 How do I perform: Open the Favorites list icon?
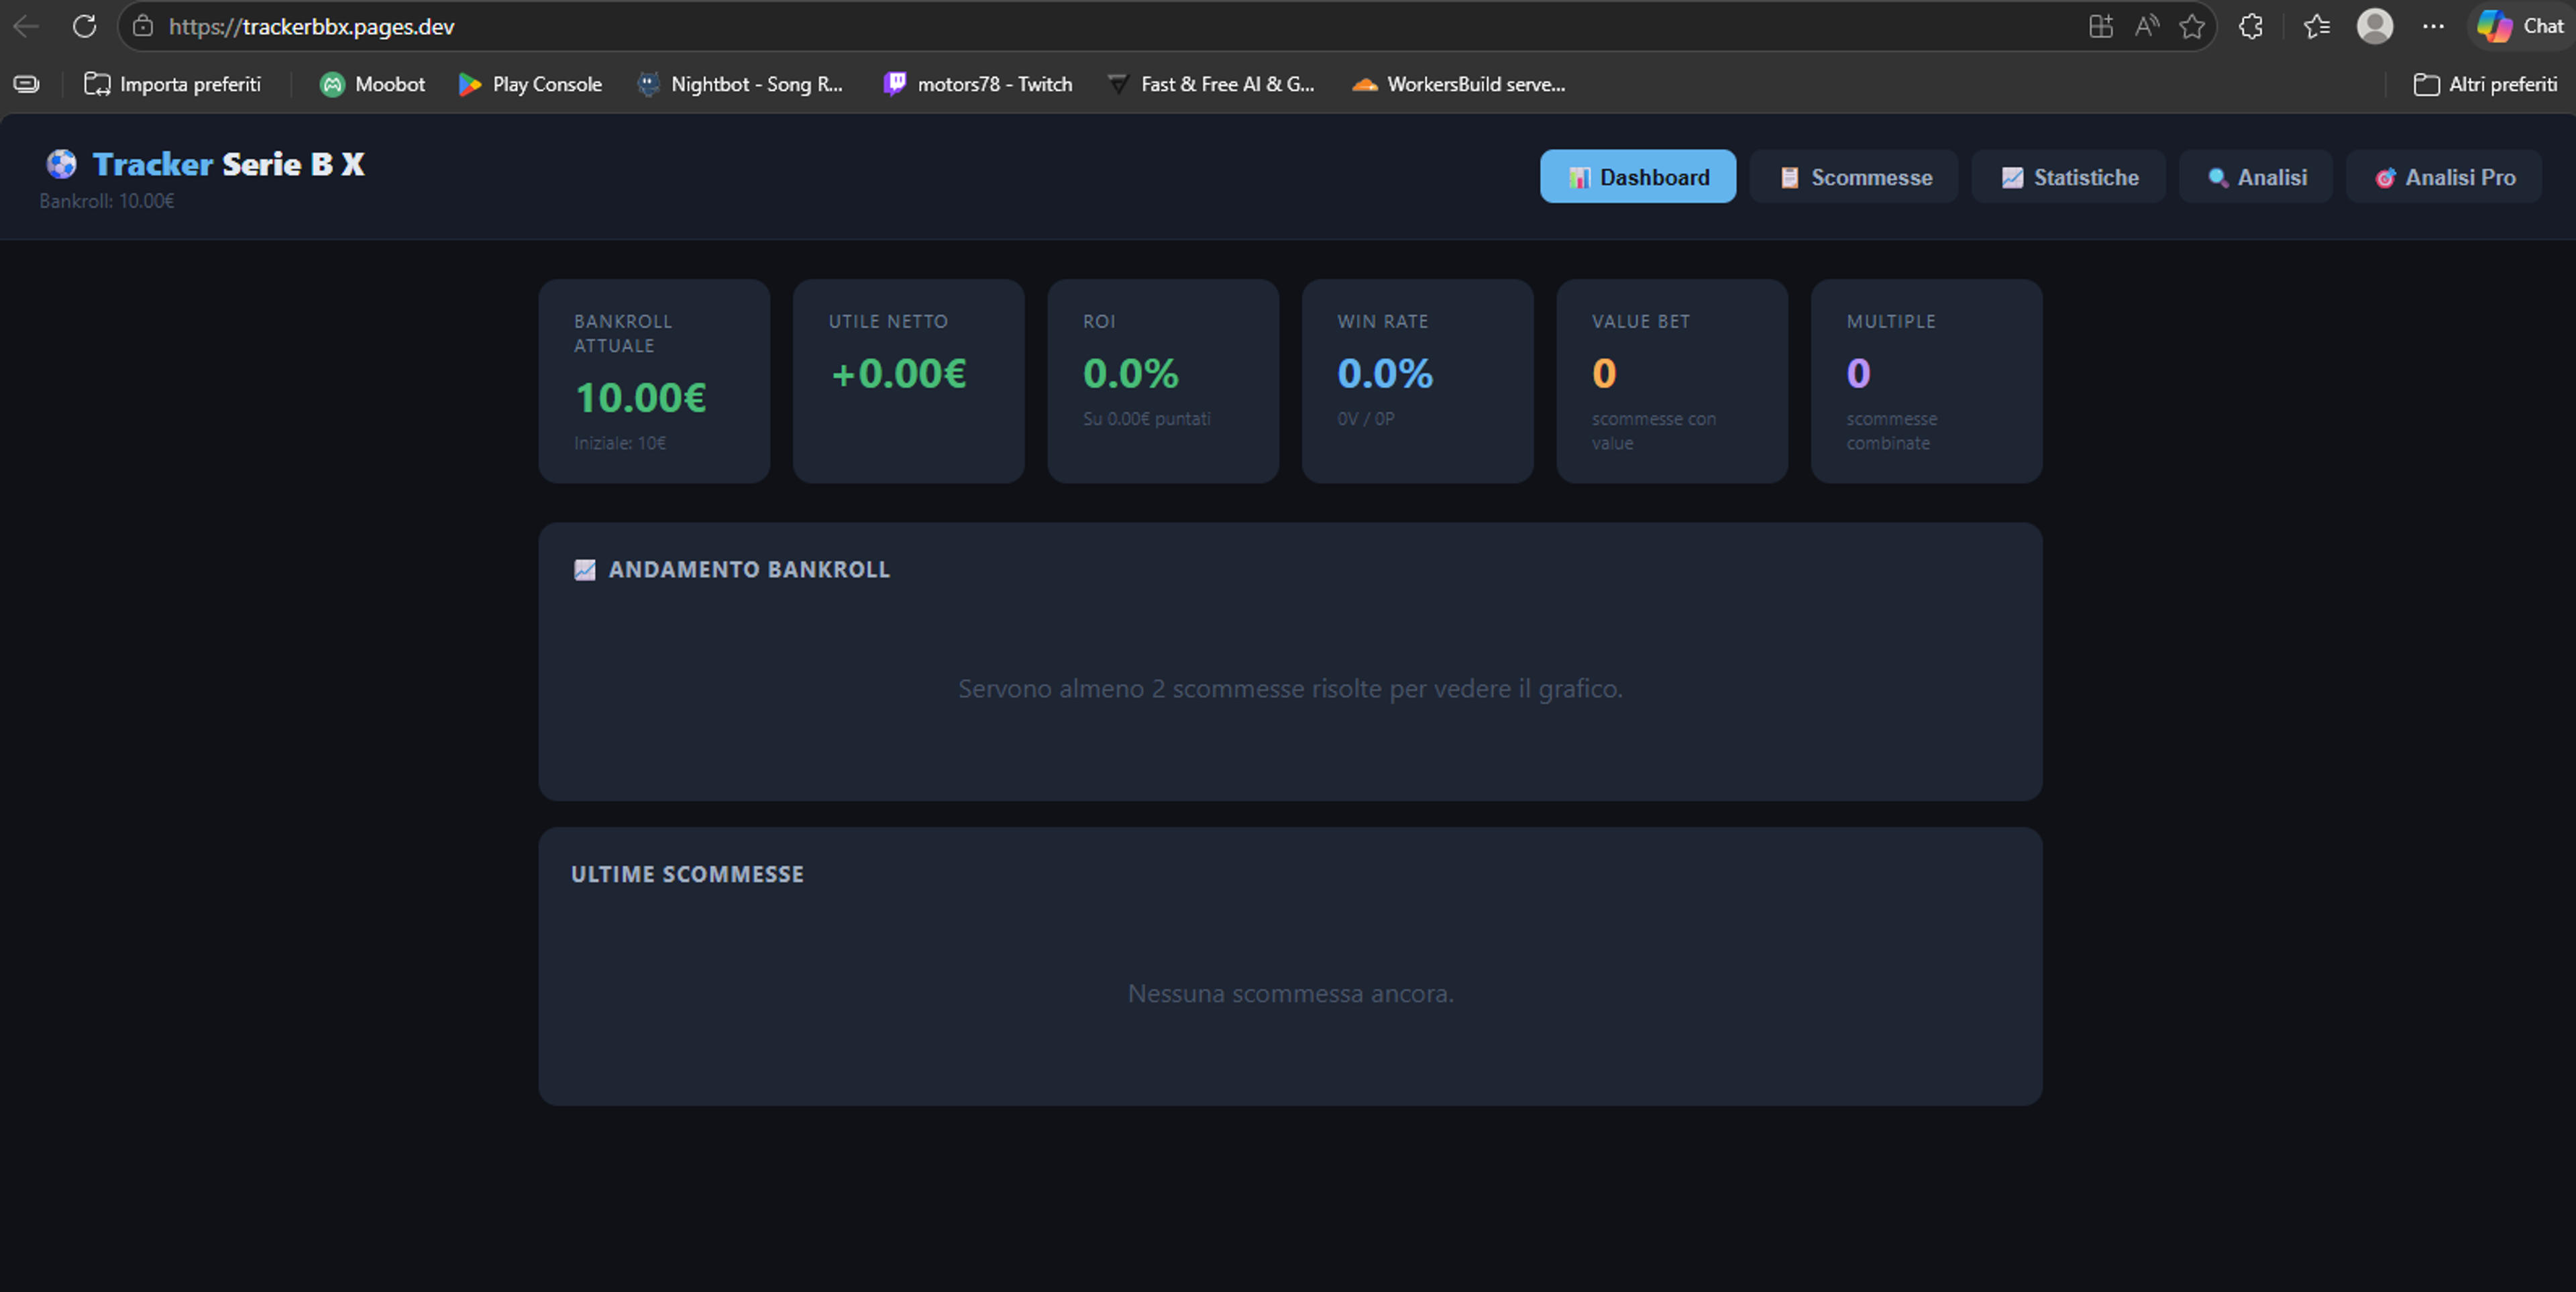point(2317,26)
